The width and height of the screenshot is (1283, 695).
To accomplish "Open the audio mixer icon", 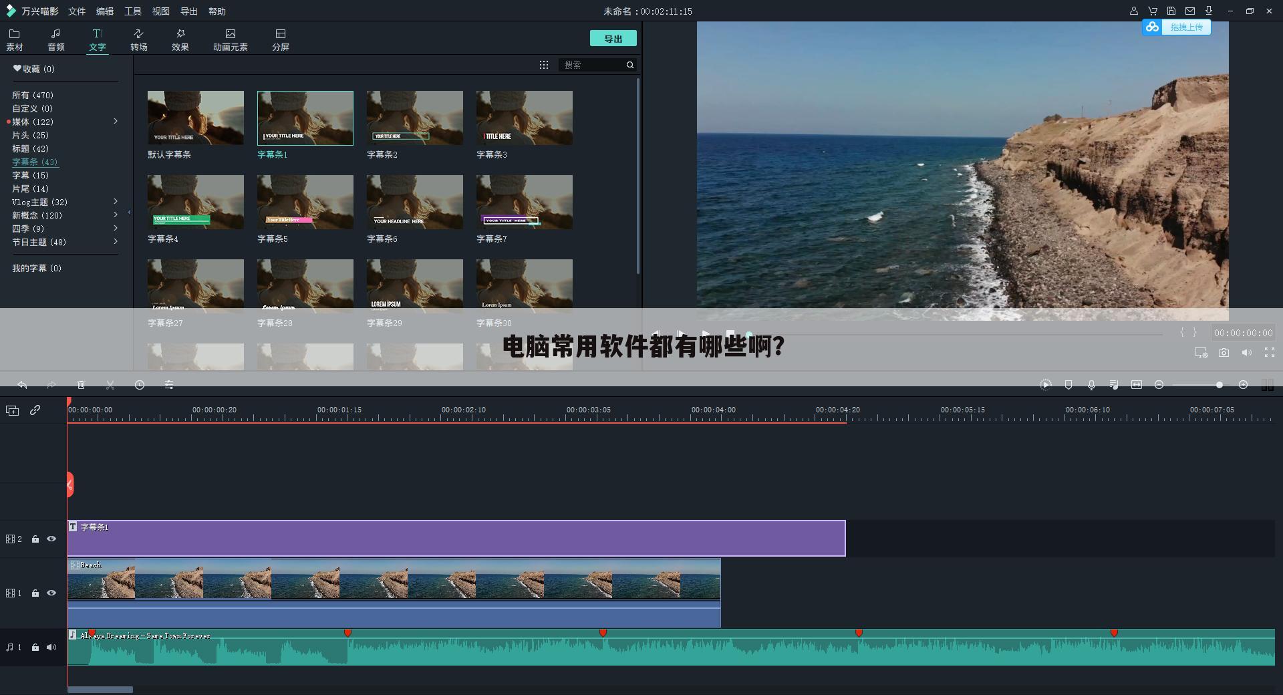I will (x=1114, y=385).
